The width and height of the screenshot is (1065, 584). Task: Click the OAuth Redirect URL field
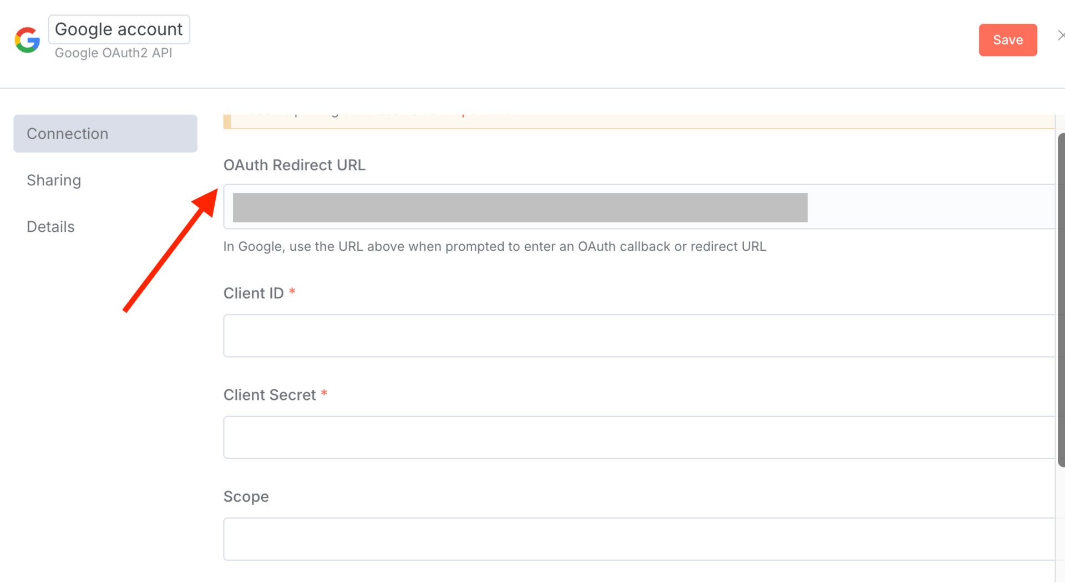click(639, 207)
